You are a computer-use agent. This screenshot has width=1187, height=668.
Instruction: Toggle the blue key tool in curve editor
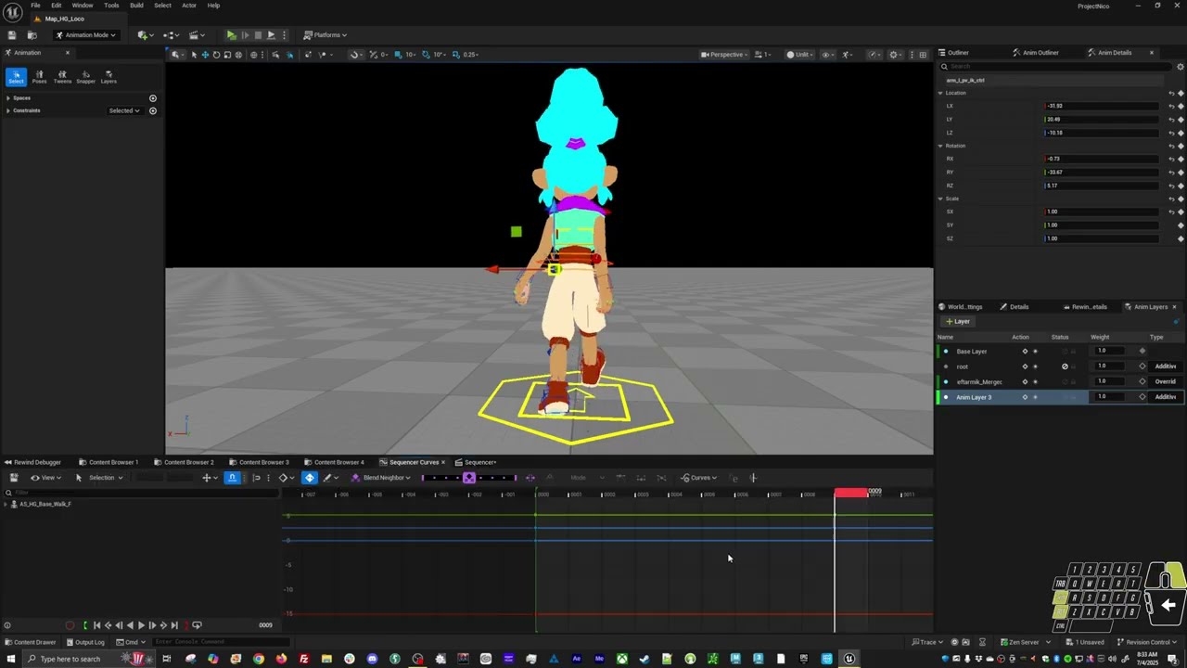pyautogui.click(x=310, y=478)
